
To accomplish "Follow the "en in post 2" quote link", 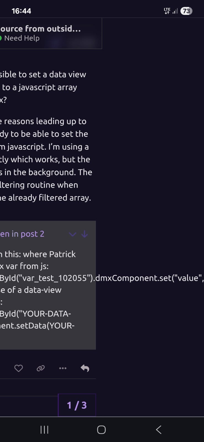I will [22, 234].
